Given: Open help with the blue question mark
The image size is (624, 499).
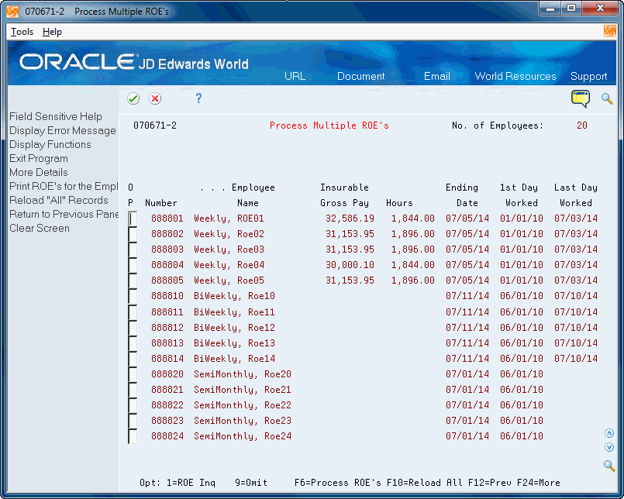Looking at the screenshot, I should click(198, 98).
